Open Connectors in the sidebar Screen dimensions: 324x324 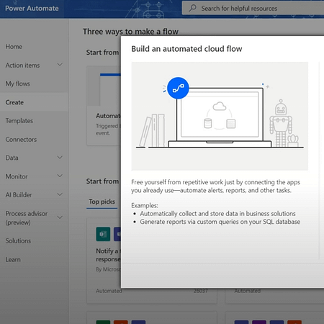pos(21,140)
